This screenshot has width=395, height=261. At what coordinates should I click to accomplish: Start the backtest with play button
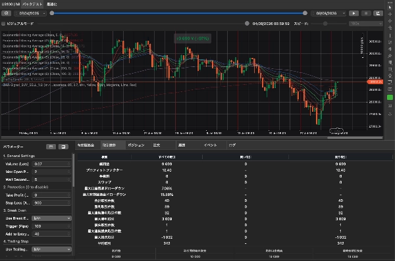tap(354, 13)
